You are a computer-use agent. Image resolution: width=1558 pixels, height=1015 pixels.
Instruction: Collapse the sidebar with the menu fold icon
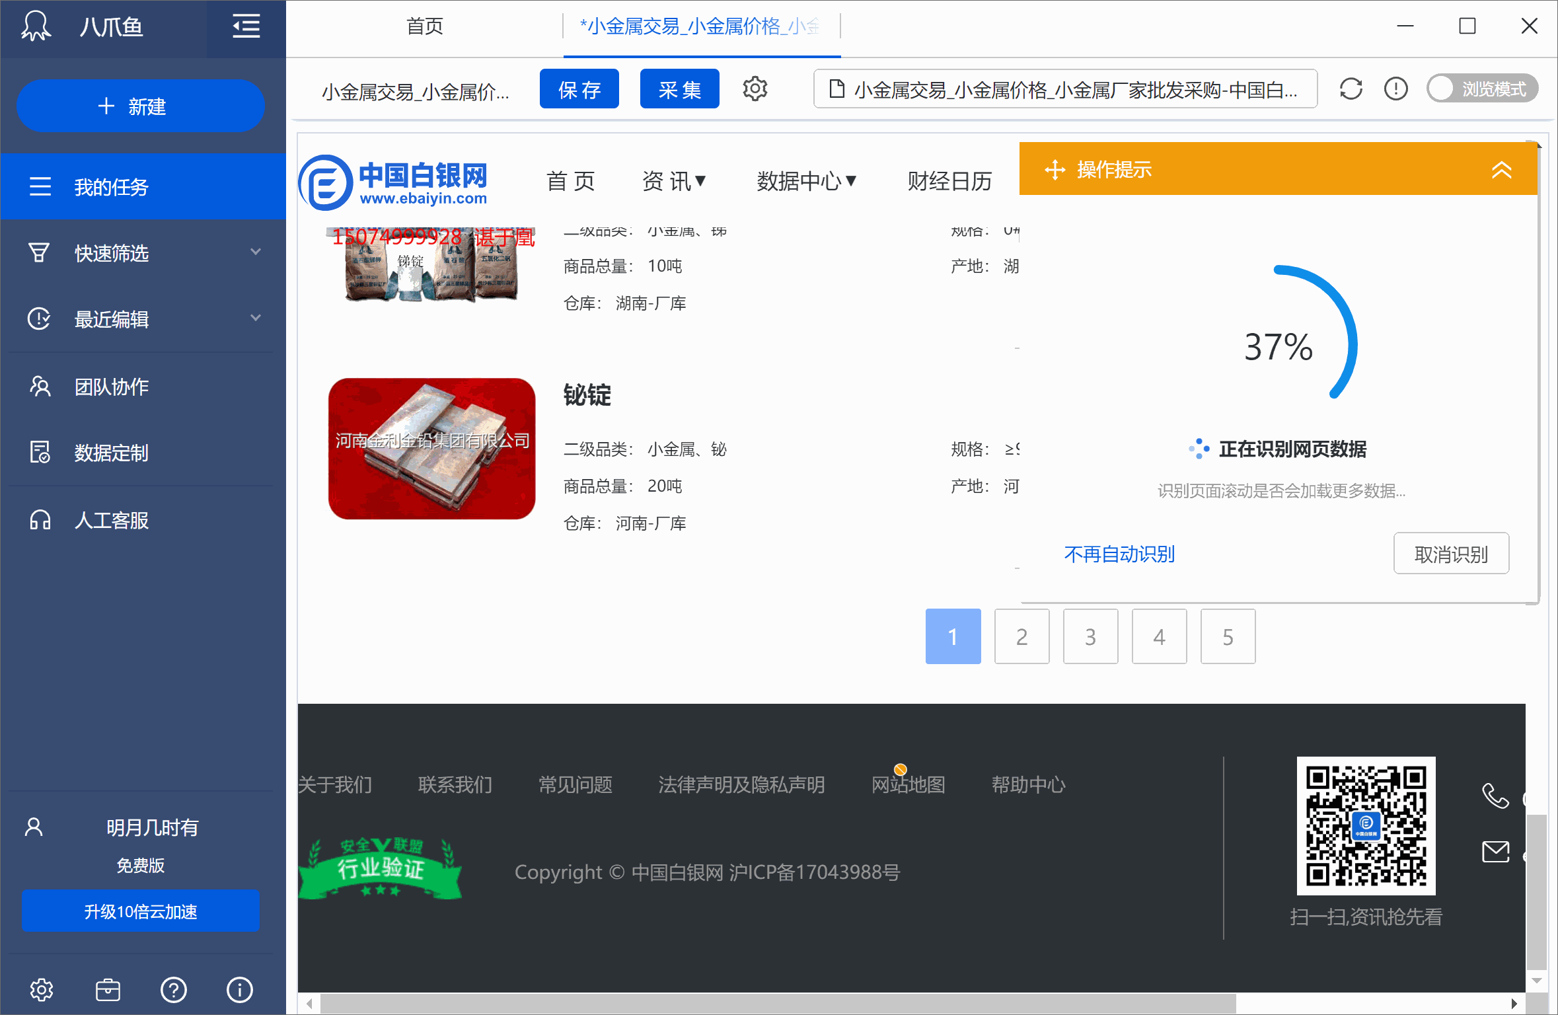click(246, 26)
